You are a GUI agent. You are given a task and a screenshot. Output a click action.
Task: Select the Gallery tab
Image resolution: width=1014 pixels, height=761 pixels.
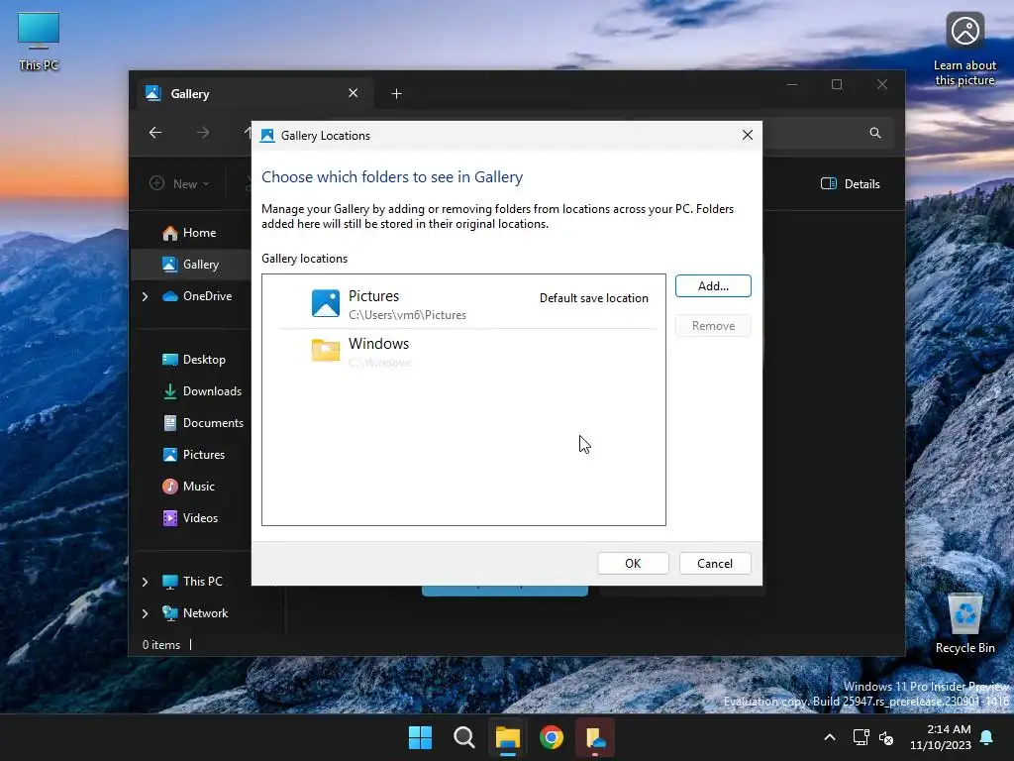pos(254,94)
